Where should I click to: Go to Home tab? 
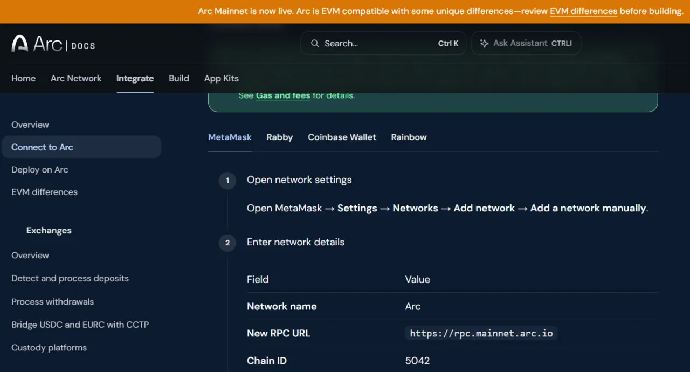tap(24, 78)
